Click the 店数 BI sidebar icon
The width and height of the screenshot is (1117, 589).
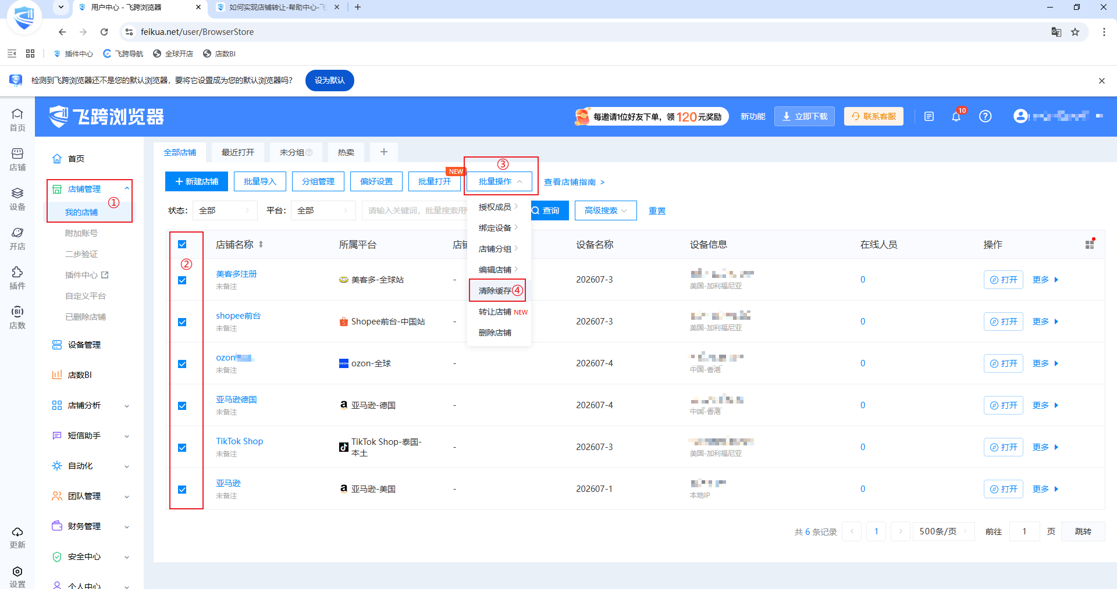tap(17, 317)
